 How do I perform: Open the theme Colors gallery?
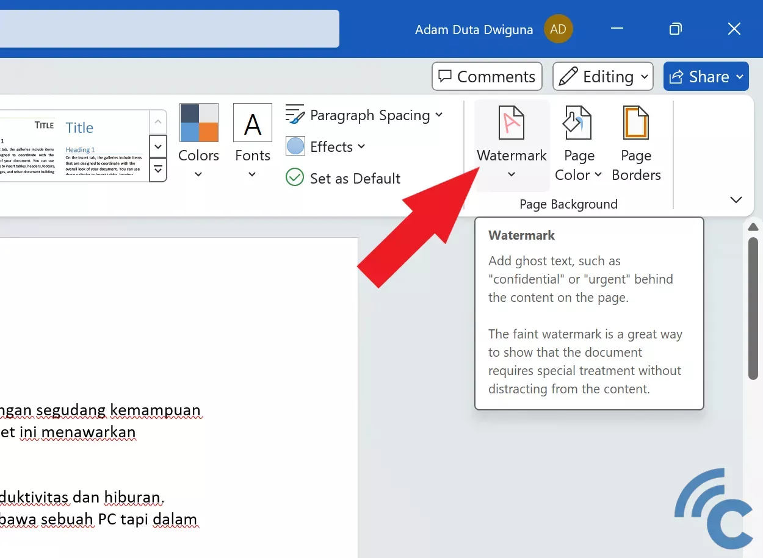pyautogui.click(x=198, y=141)
